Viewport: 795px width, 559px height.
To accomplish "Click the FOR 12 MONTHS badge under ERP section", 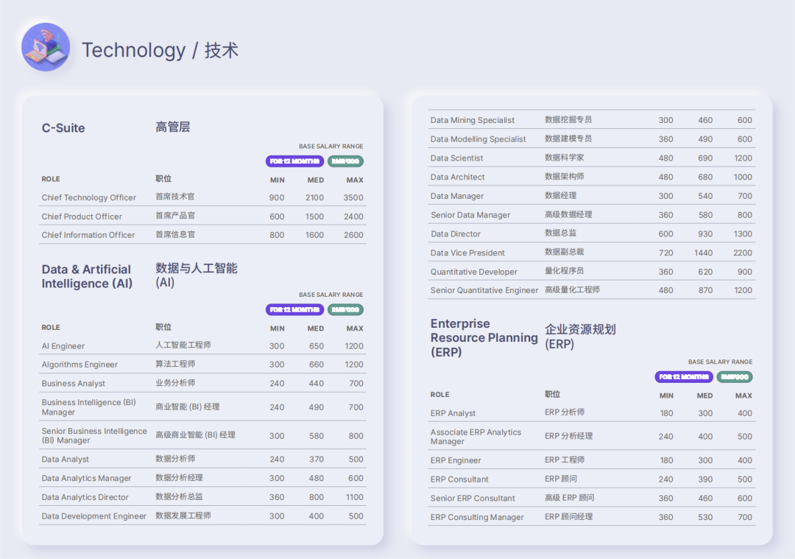I will (685, 376).
